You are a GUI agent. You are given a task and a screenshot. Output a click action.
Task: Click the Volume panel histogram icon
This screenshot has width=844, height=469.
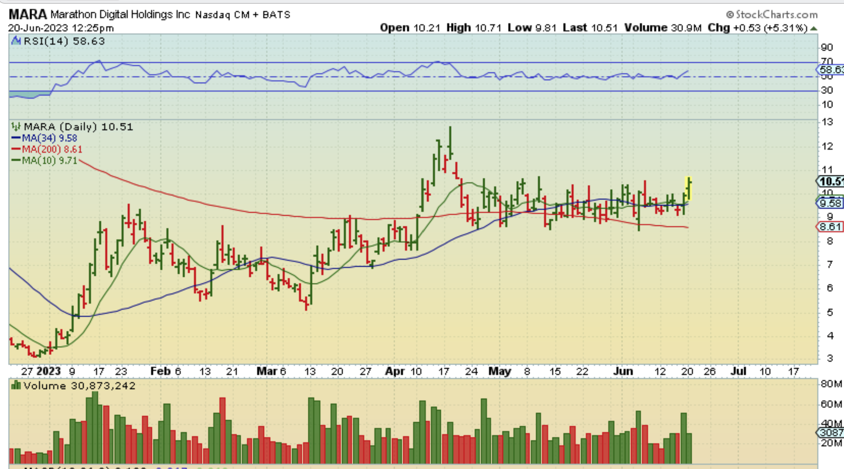(x=16, y=386)
